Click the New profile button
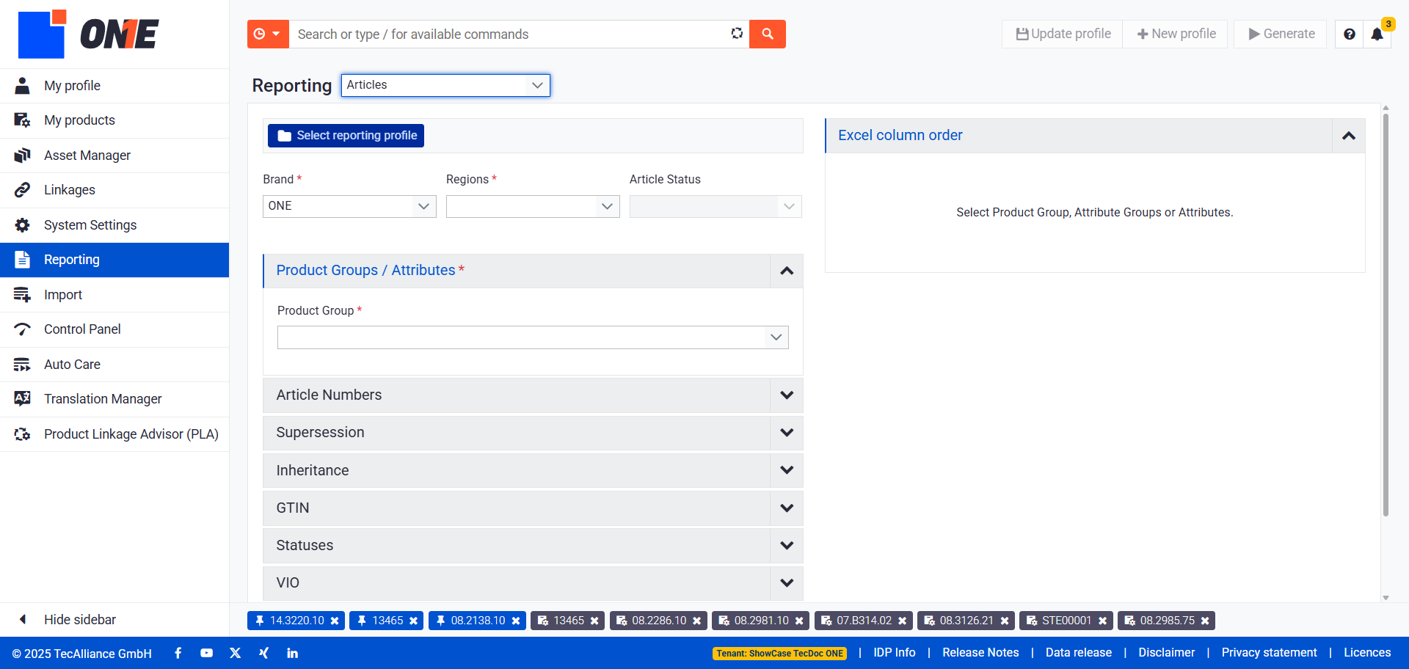Image resolution: width=1409 pixels, height=669 pixels. point(1176,34)
